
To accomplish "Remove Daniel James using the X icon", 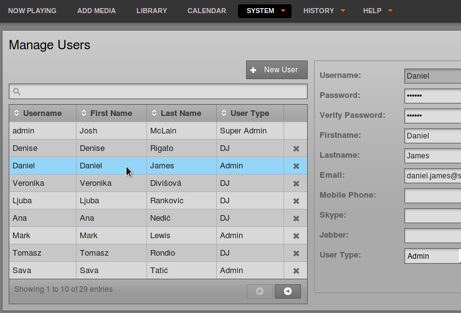I will point(296,166).
